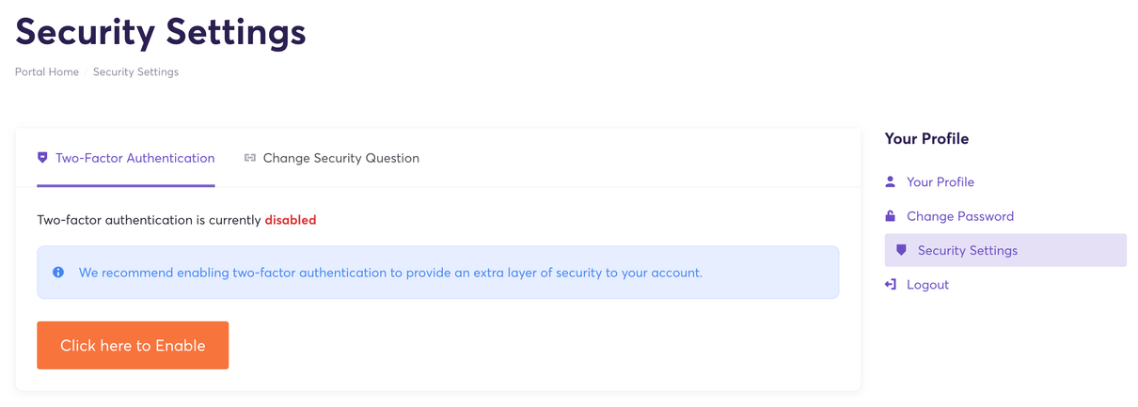Click the Security Settings page title
Viewport: 1138px width, 407px height.
tap(161, 32)
